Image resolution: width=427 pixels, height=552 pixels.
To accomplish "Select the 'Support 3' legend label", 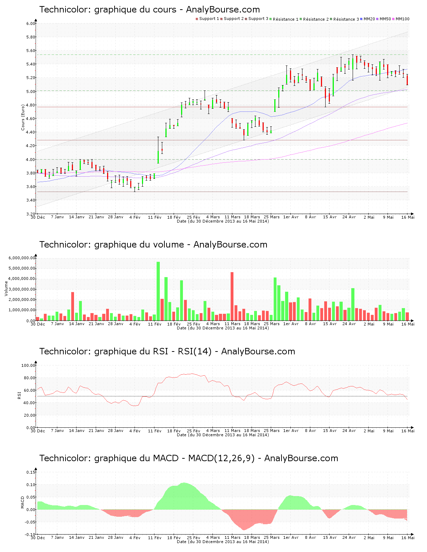I will coord(258,19).
